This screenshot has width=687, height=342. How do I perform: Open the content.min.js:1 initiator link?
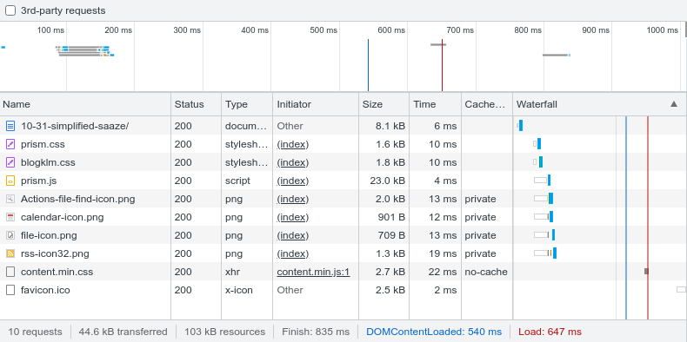pyautogui.click(x=313, y=272)
